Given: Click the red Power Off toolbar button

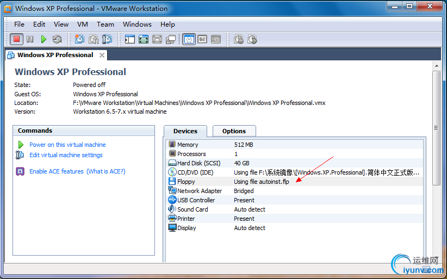Looking at the screenshot, I should (16, 39).
